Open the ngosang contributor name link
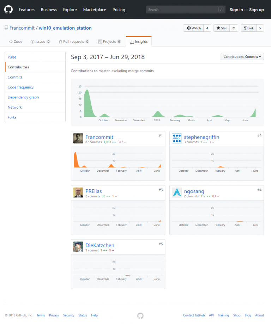Viewport: 271px width, 324px height. pyautogui.click(x=194, y=191)
